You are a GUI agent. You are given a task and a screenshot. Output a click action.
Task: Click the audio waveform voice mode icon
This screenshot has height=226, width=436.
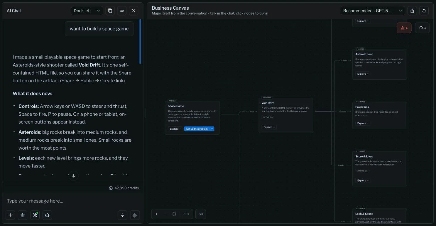click(x=135, y=215)
